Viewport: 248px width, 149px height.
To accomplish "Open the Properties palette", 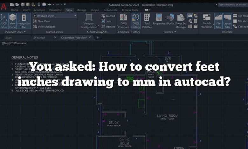I will coord(159,19).
